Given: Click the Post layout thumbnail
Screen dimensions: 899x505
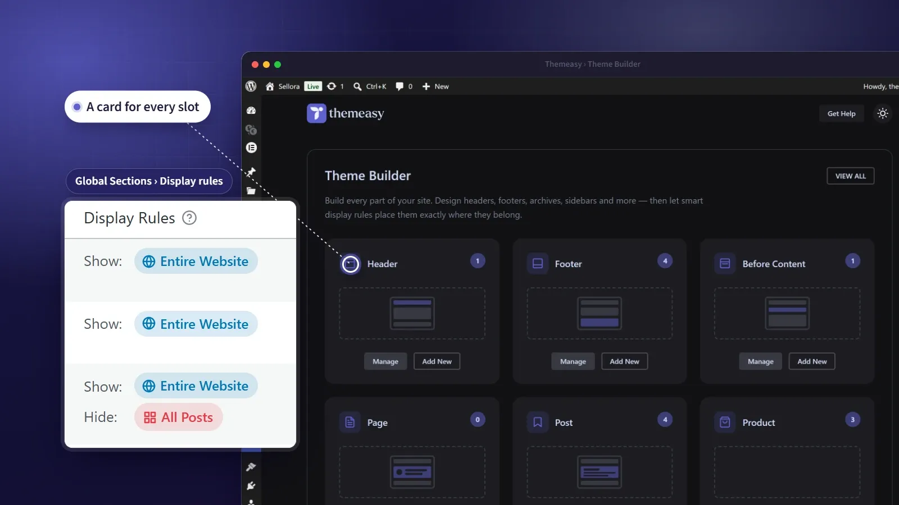Looking at the screenshot, I should point(600,472).
